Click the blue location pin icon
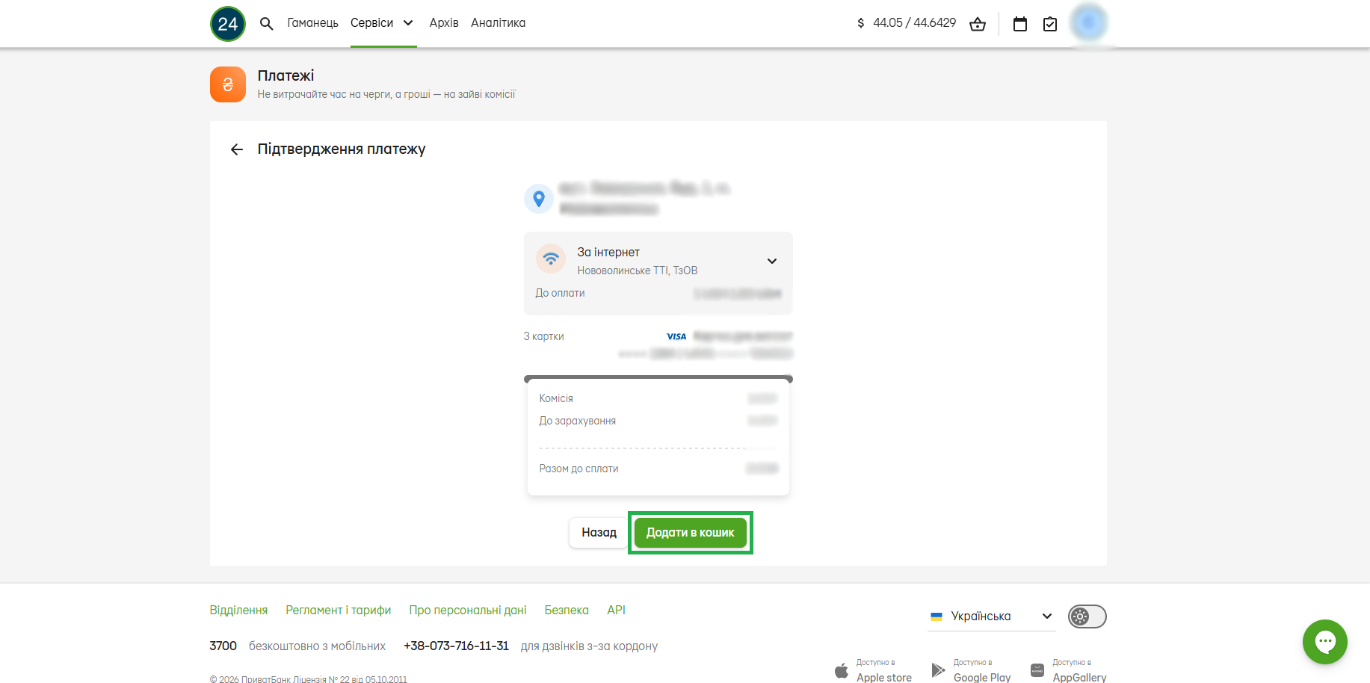 point(539,199)
